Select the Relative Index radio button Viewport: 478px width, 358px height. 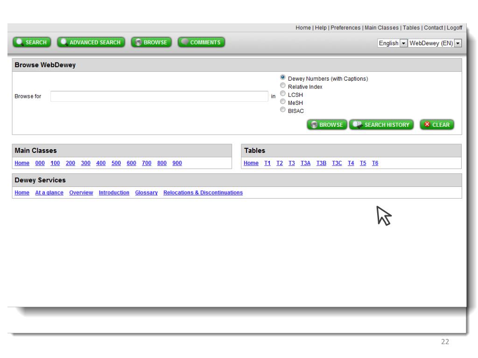pos(282,86)
